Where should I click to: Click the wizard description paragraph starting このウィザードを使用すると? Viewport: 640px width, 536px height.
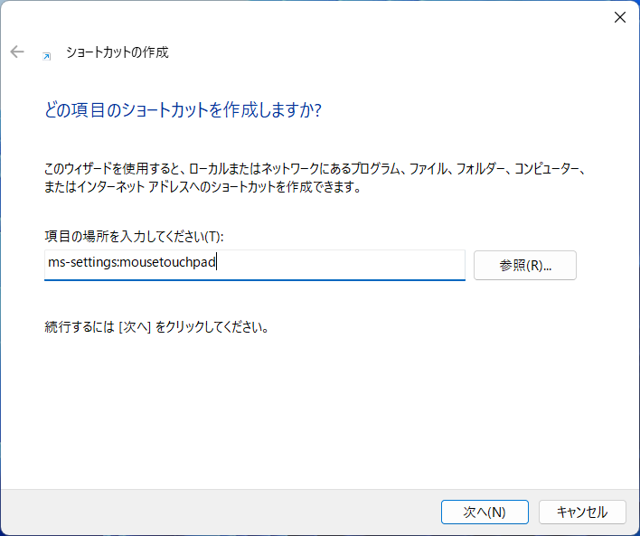(x=315, y=177)
